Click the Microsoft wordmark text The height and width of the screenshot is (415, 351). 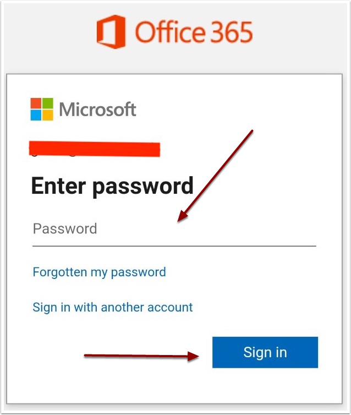point(97,110)
